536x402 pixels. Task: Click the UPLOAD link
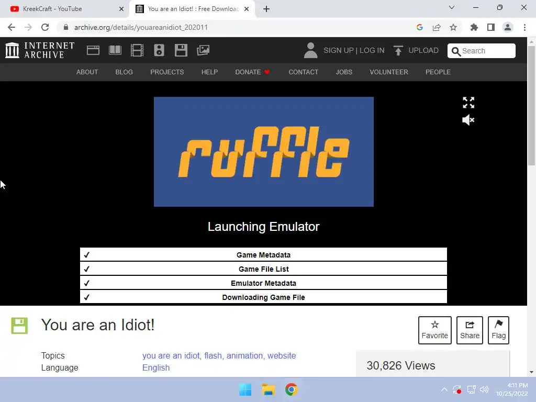point(423,50)
